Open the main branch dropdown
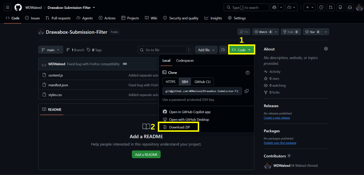364x175 pixels. [x=51, y=50]
